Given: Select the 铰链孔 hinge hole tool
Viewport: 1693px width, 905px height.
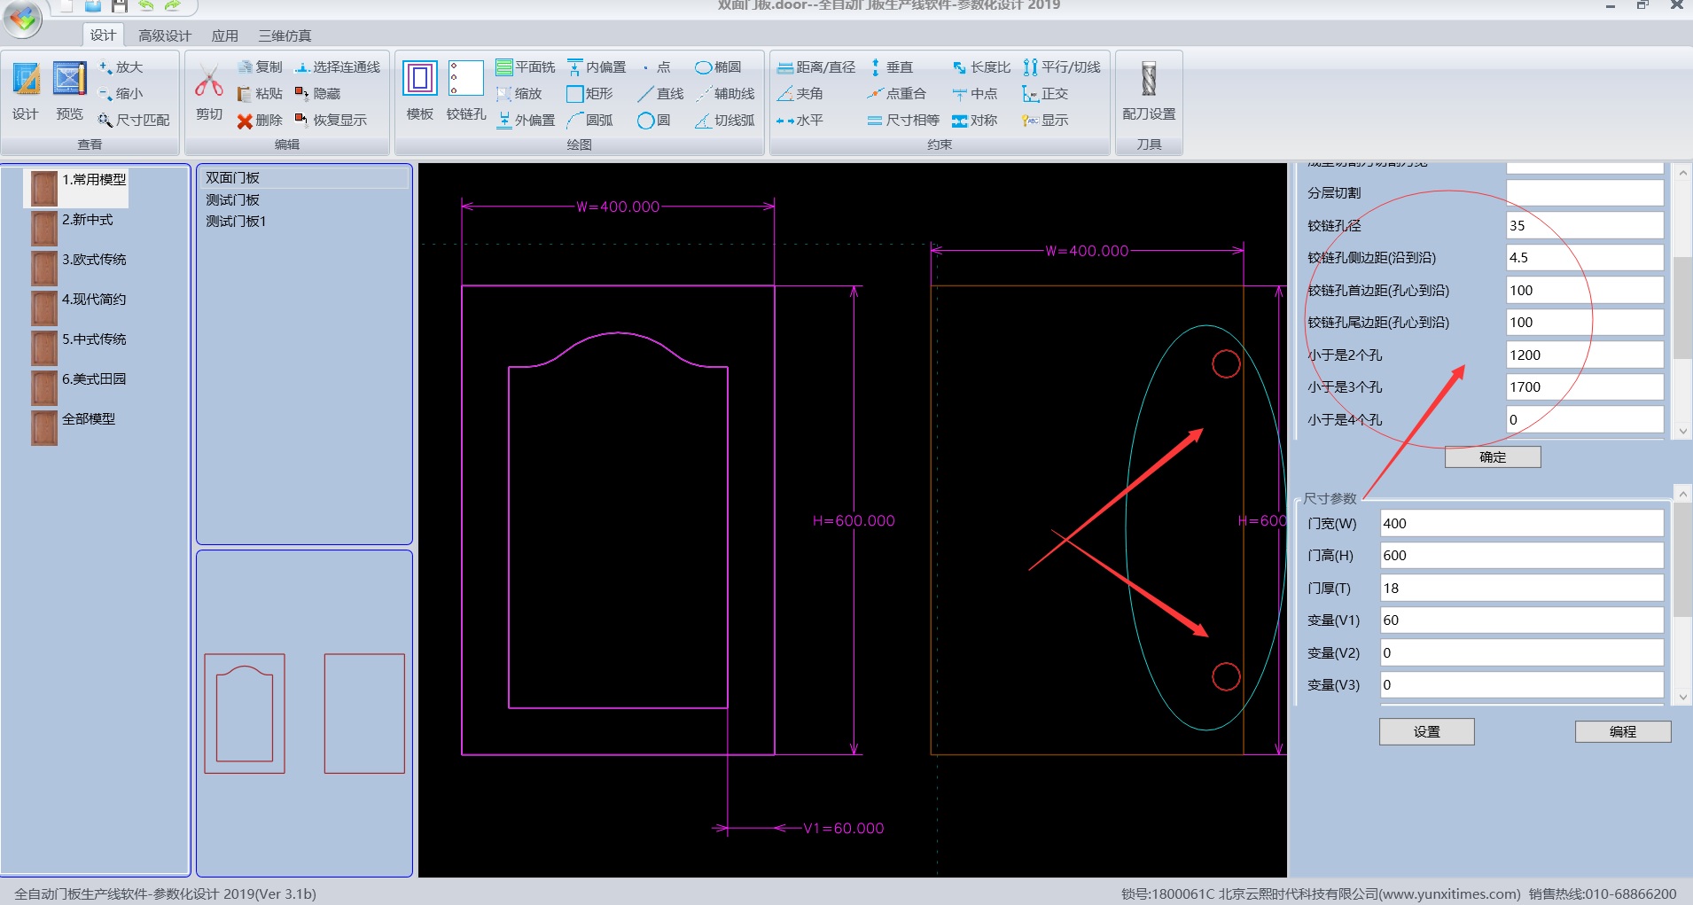Looking at the screenshot, I should [465, 80].
